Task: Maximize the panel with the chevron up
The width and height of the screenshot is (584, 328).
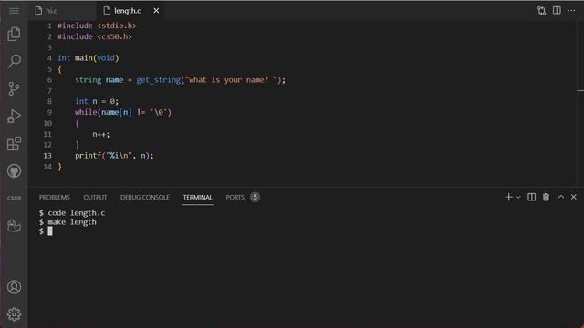Action: pyautogui.click(x=561, y=197)
